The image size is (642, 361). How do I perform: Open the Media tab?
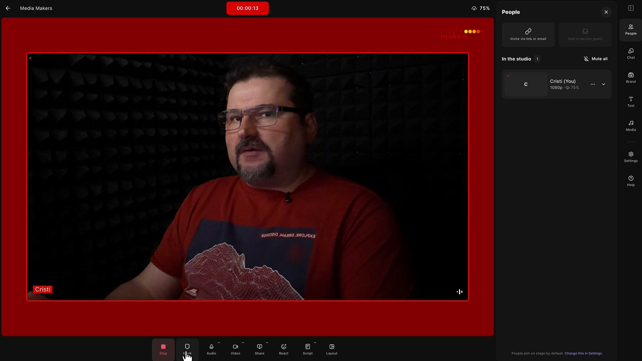pos(631,126)
